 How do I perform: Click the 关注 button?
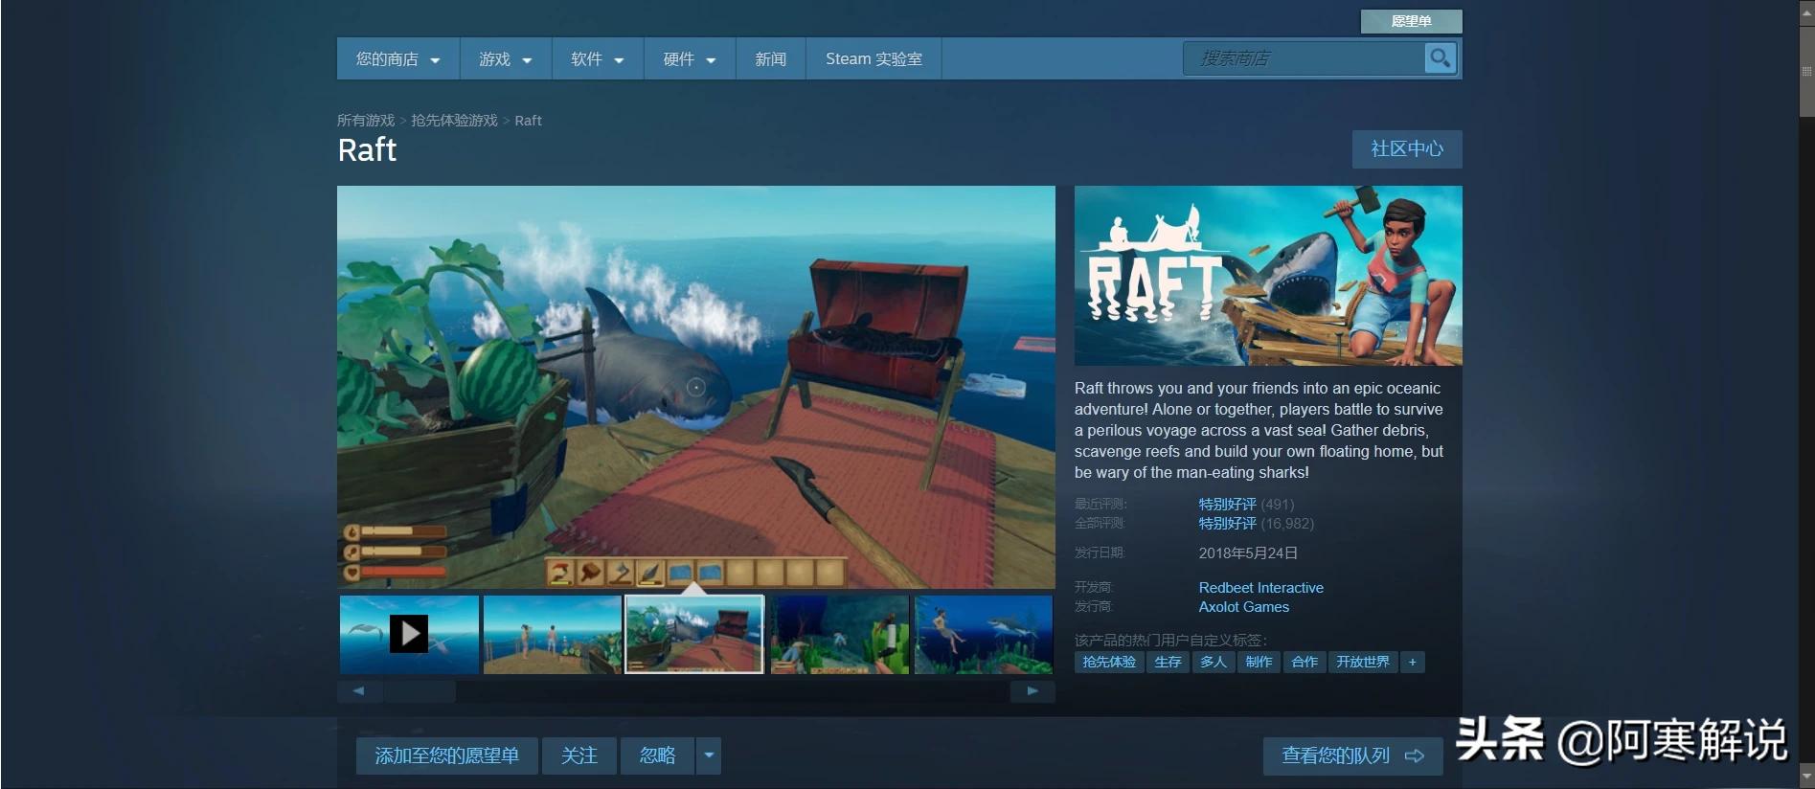[579, 755]
